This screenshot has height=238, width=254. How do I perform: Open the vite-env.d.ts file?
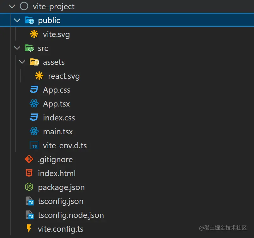[x=65, y=145]
